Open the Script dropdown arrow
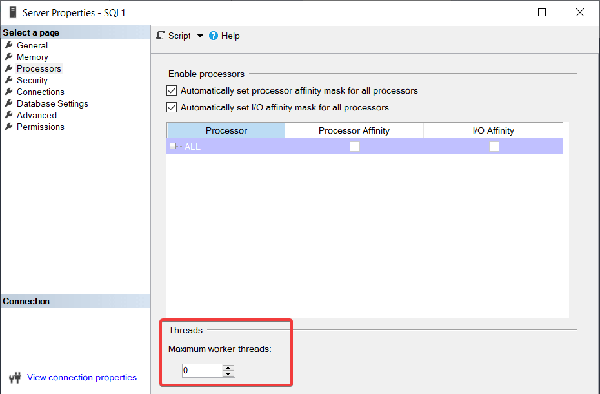 (200, 36)
